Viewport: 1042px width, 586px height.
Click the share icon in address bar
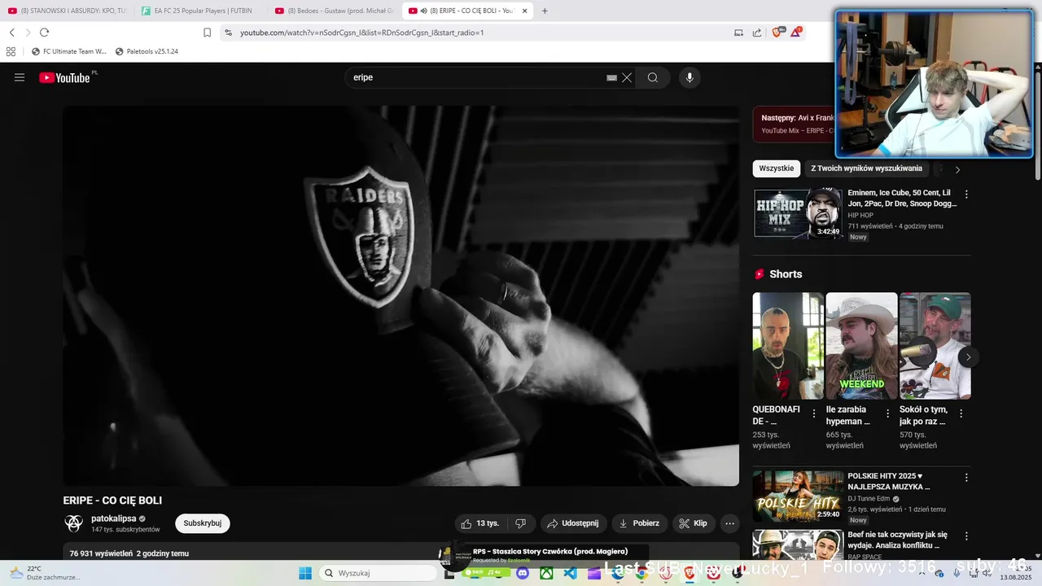tap(757, 33)
